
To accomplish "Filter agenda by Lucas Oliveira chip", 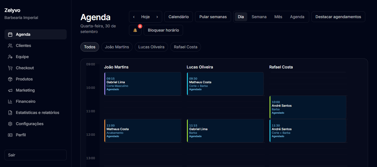I will click(x=152, y=47).
